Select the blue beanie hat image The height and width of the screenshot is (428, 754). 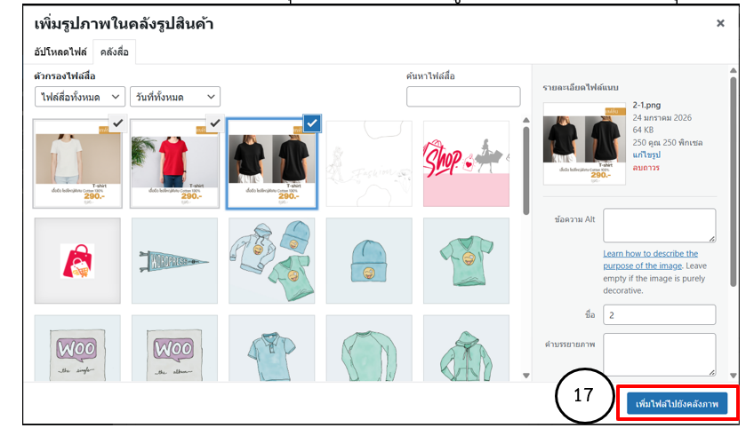click(369, 261)
